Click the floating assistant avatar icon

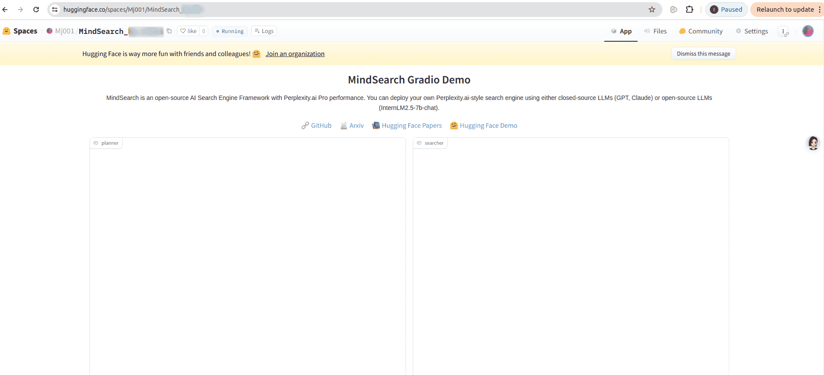point(813,143)
